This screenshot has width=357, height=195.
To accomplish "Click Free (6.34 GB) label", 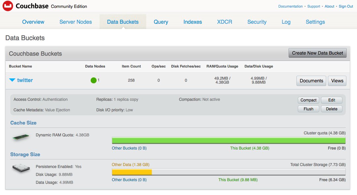I will pos(333,180).
